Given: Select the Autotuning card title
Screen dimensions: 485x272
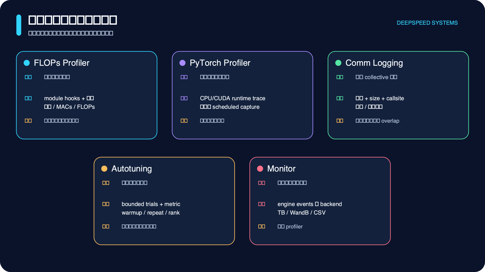Looking at the screenshot, I should point(132,169).
